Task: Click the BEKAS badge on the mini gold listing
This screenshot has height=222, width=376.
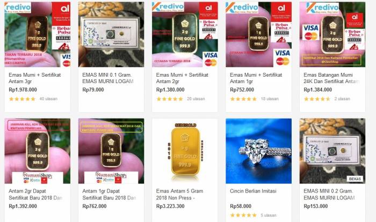Action: [355, 179]
